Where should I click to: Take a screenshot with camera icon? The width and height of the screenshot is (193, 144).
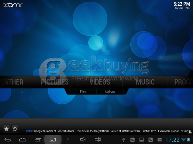53,139
